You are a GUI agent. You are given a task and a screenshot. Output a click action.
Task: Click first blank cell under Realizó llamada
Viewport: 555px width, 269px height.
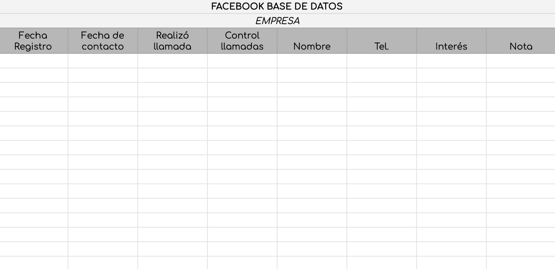(172, 61)
